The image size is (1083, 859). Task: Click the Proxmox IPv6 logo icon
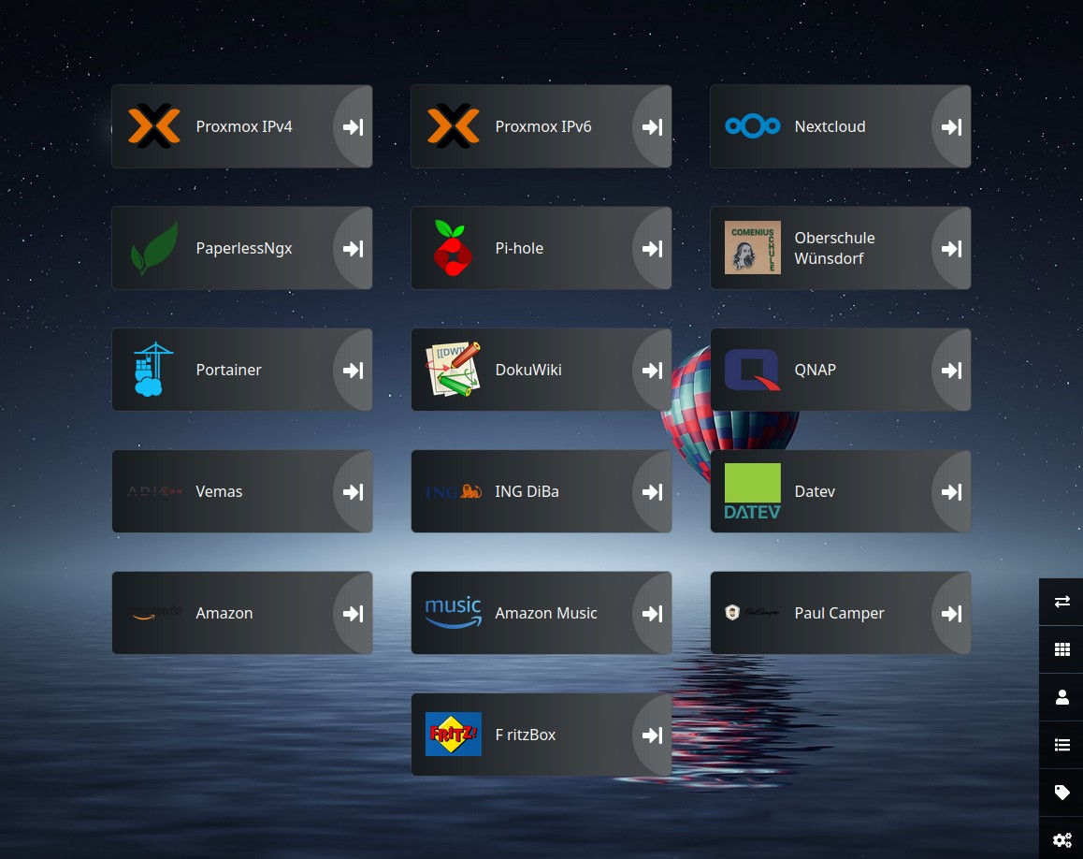453,126
